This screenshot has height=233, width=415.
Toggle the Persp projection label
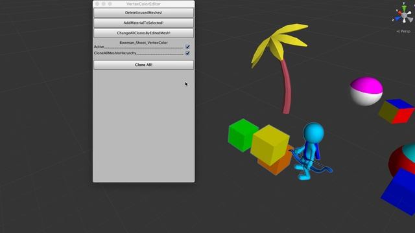click(x=403, y=31)
